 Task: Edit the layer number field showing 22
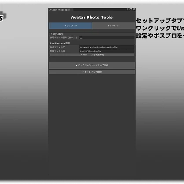coord(107,38)
